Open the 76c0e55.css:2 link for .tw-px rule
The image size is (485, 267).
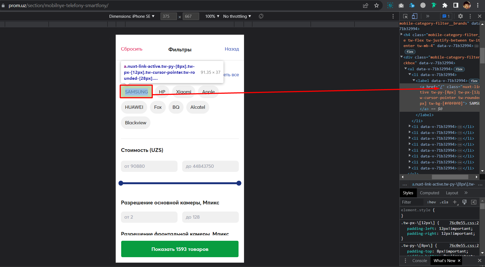coord(464,223)
